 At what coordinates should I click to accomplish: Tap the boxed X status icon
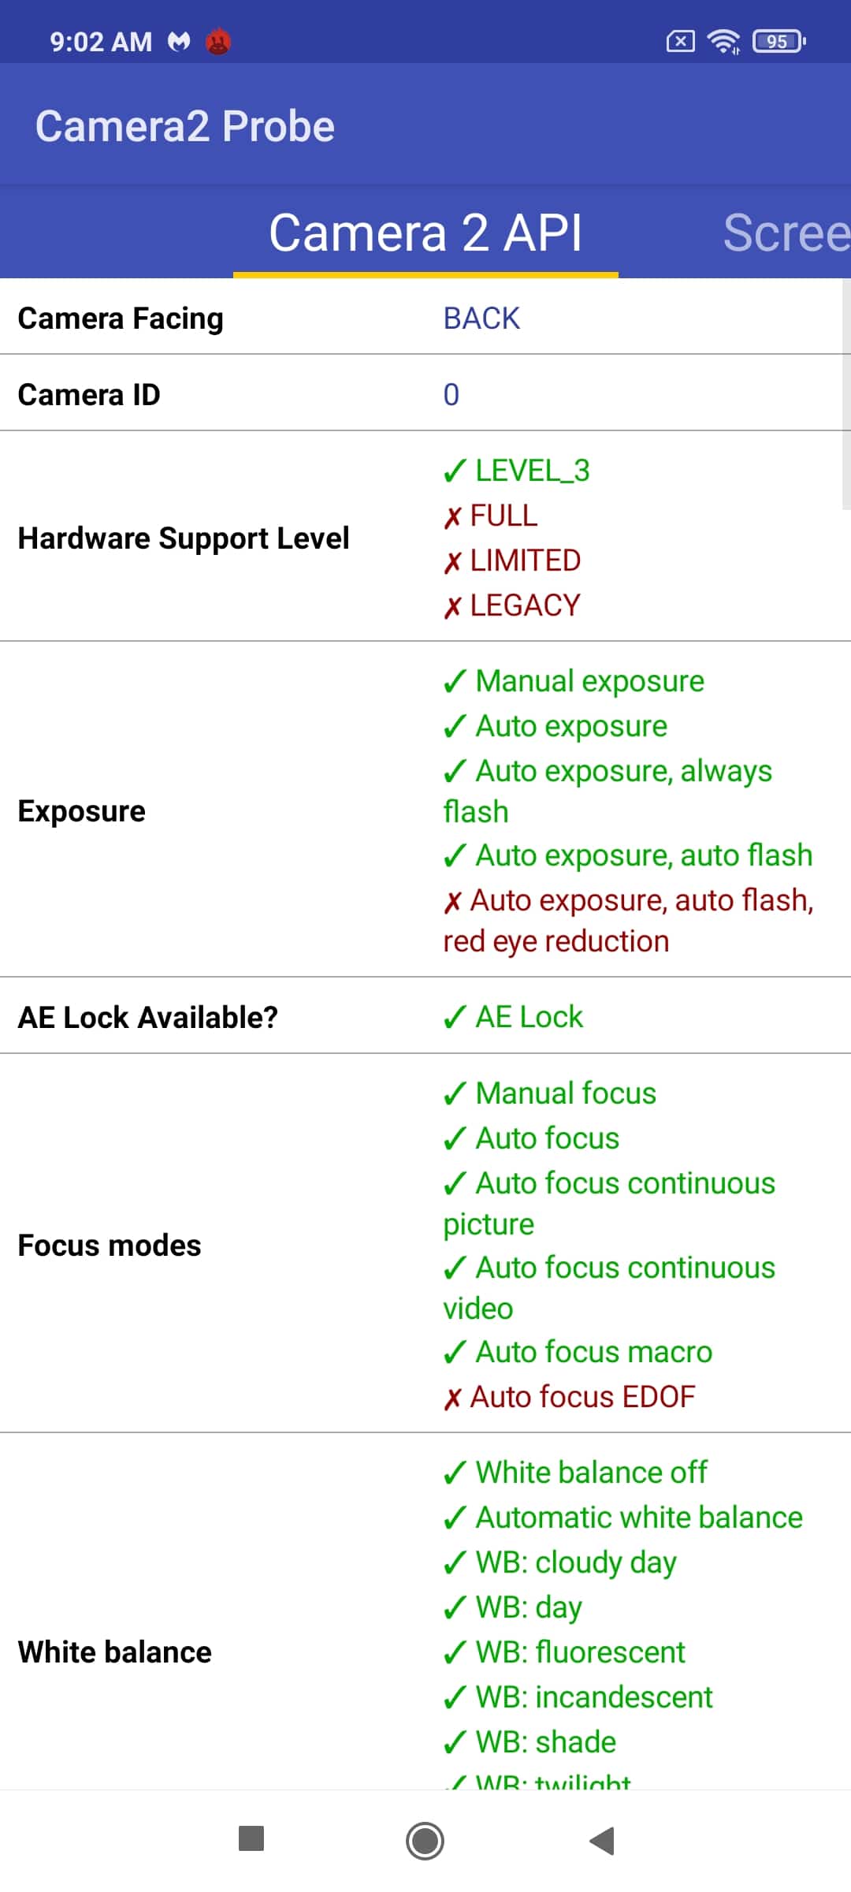pos(681,41)
